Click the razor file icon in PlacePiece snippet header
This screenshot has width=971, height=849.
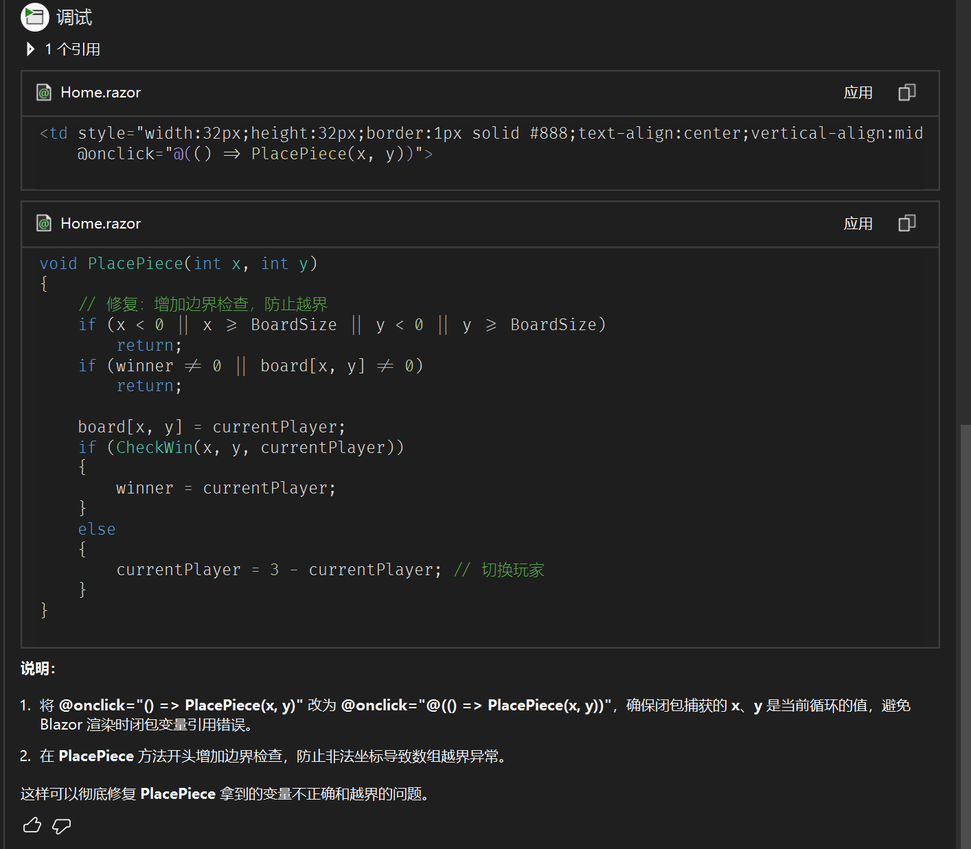(44, 224)
